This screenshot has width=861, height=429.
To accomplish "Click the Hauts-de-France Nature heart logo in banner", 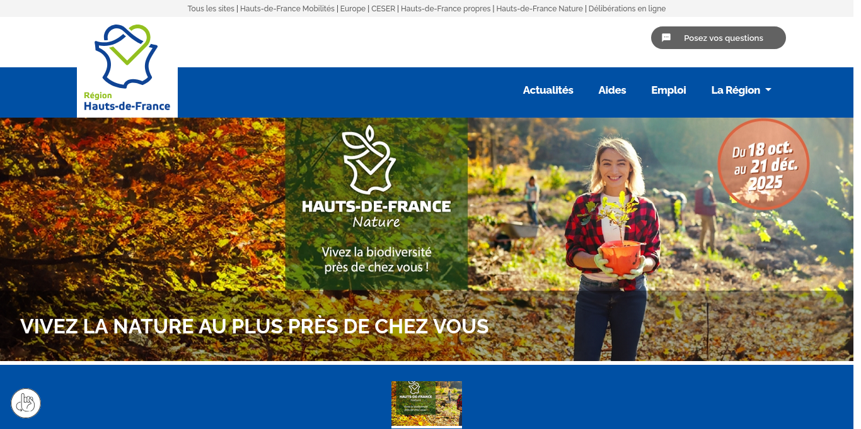I will coord(369,160).
